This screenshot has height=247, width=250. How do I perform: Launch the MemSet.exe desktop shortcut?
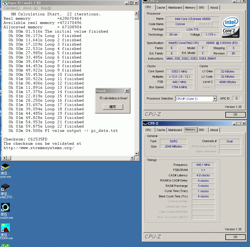pos(5,211)
